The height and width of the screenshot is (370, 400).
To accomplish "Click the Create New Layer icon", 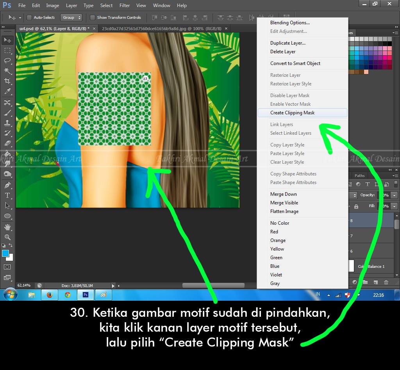I will (375, 282).
